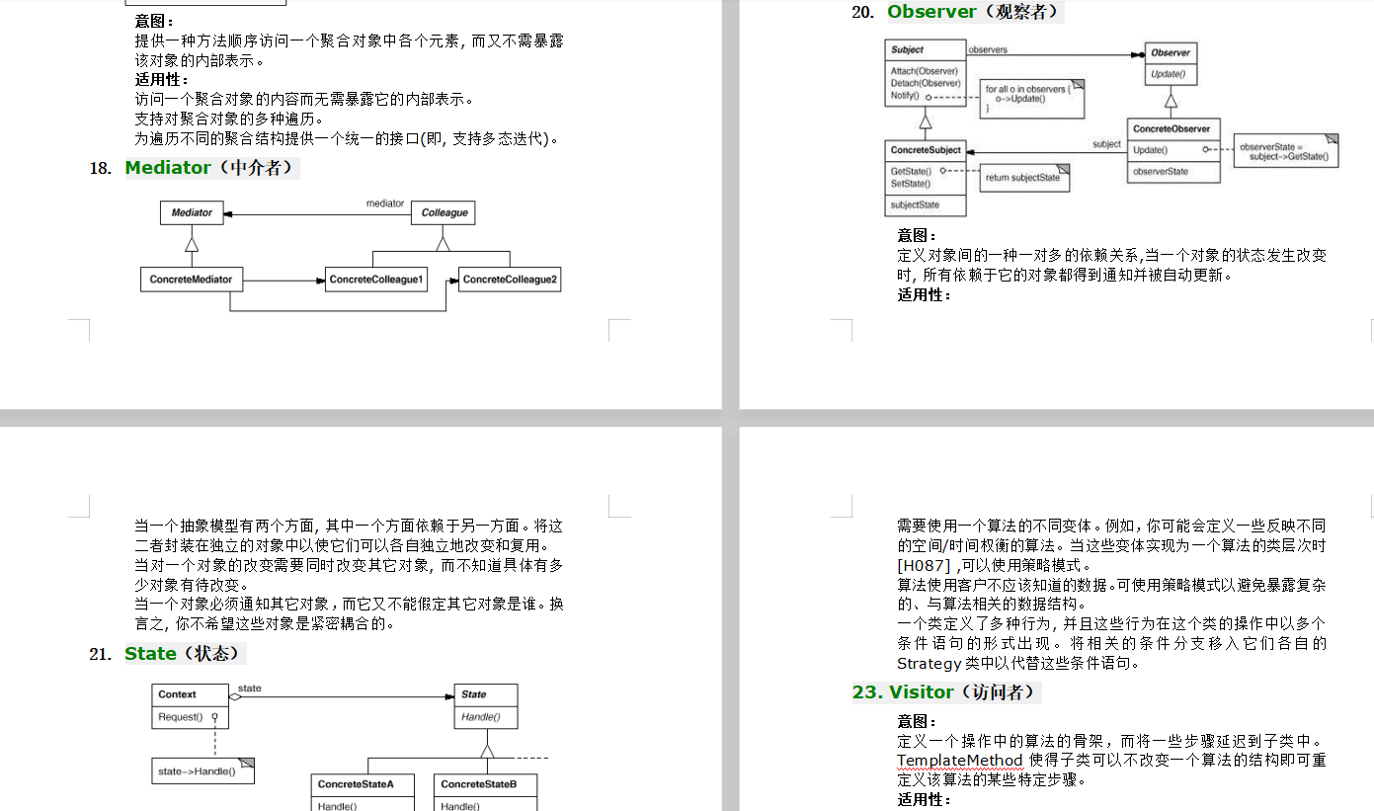This screenshot has width=1374, height=811.
Task: Click SetState() in ConcreteSubject
Action: [911, 184]
